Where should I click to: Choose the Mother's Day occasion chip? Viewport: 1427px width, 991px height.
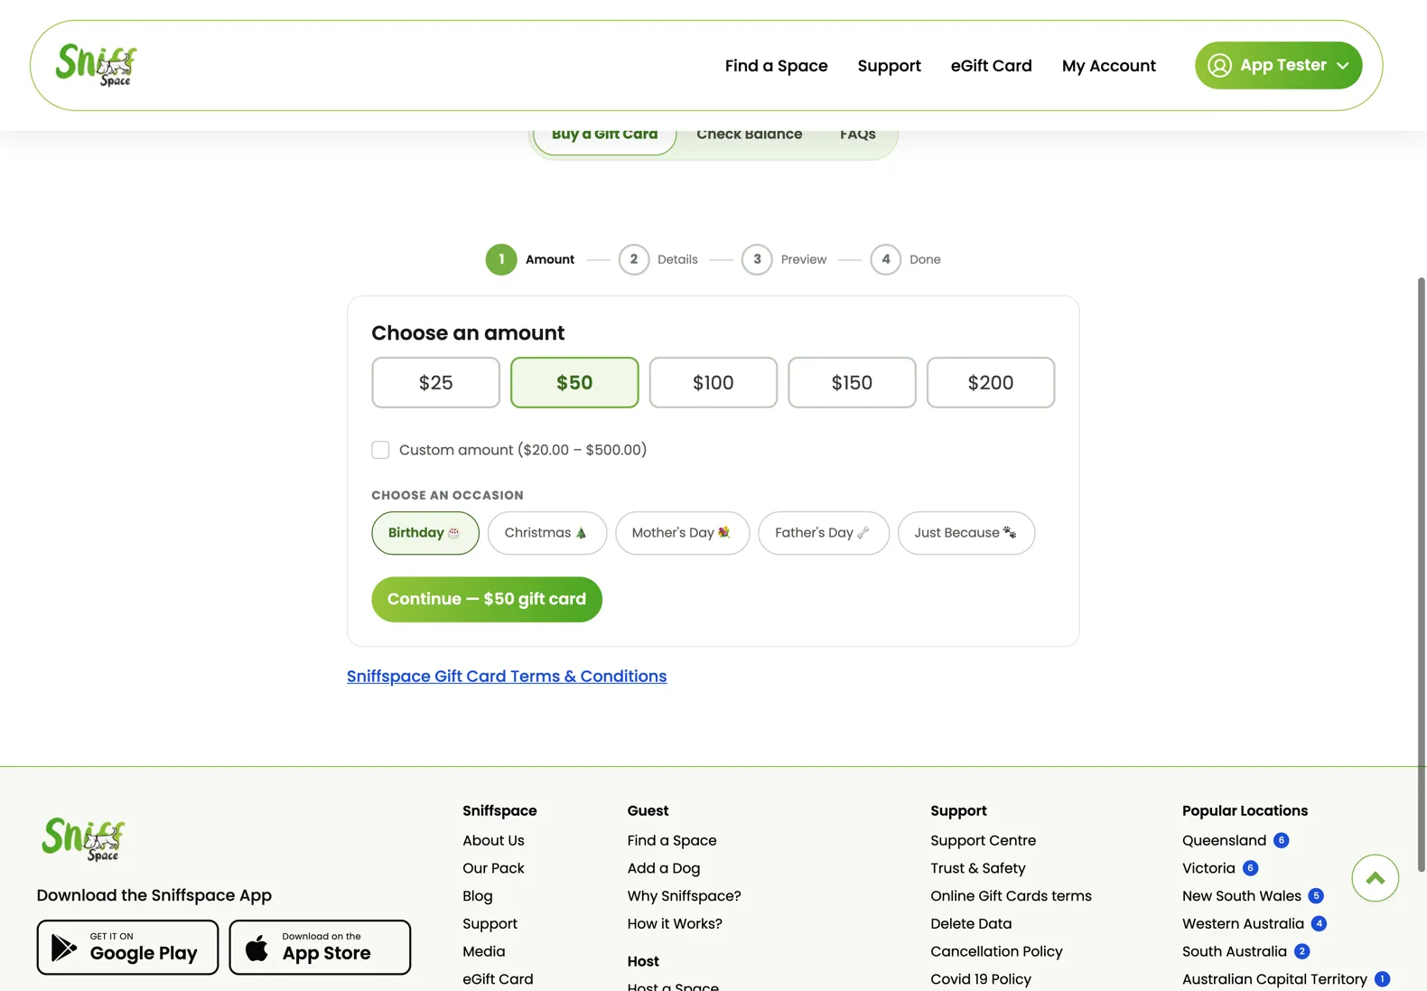(x=683, y=533)
